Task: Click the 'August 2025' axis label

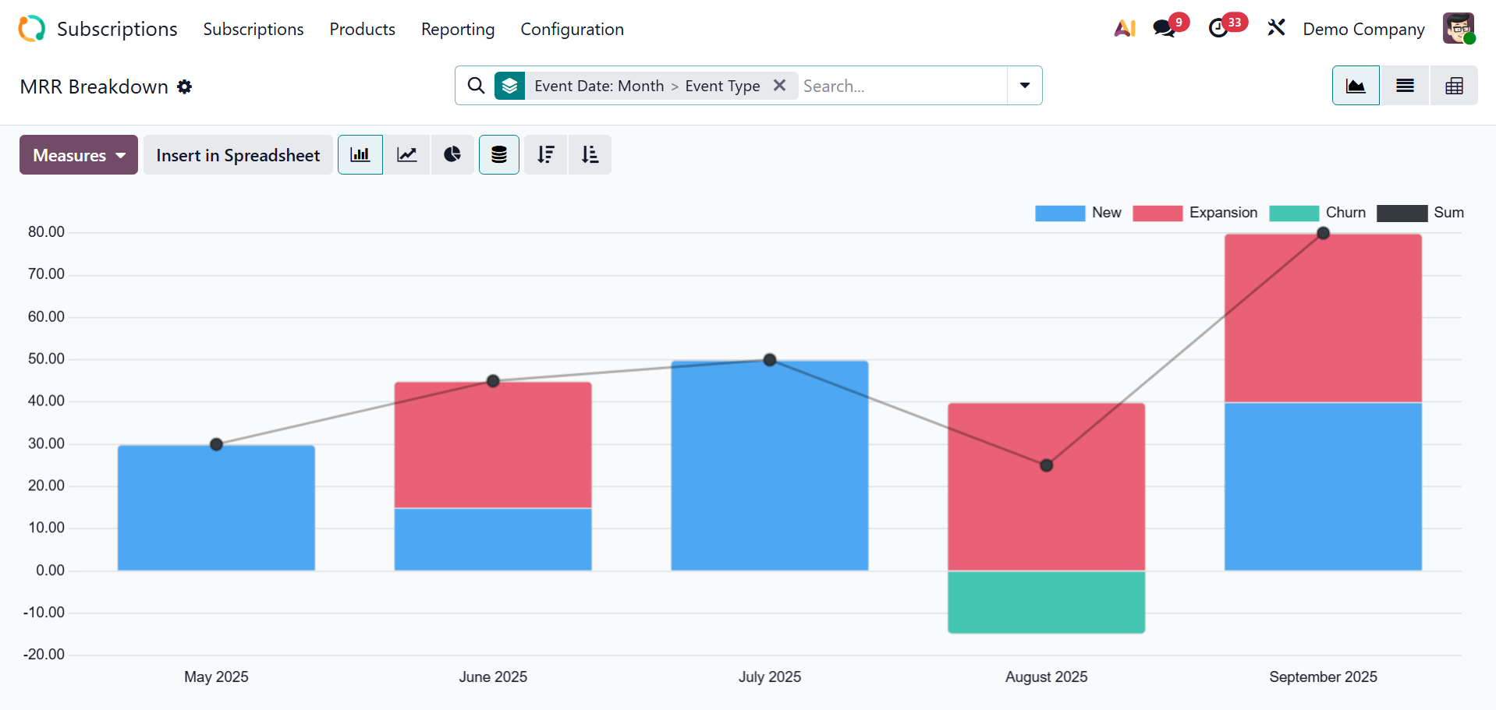Action: click(1047, 677)
